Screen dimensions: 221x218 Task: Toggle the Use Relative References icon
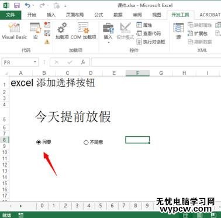coord(47,33)
